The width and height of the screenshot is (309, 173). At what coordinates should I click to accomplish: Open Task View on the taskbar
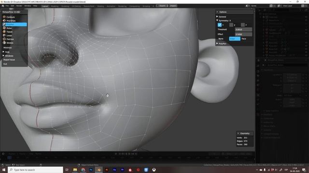67,170
